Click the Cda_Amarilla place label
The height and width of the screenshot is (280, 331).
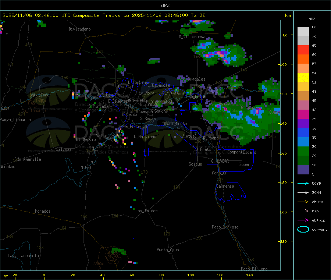tap(28, 159)
